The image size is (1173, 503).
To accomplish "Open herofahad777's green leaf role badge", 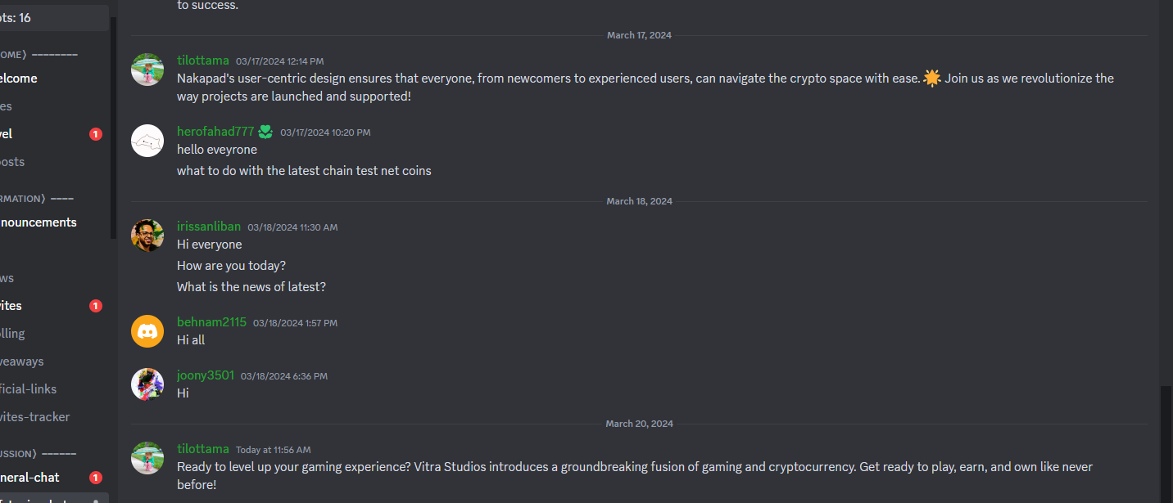I will click(265, 131).
